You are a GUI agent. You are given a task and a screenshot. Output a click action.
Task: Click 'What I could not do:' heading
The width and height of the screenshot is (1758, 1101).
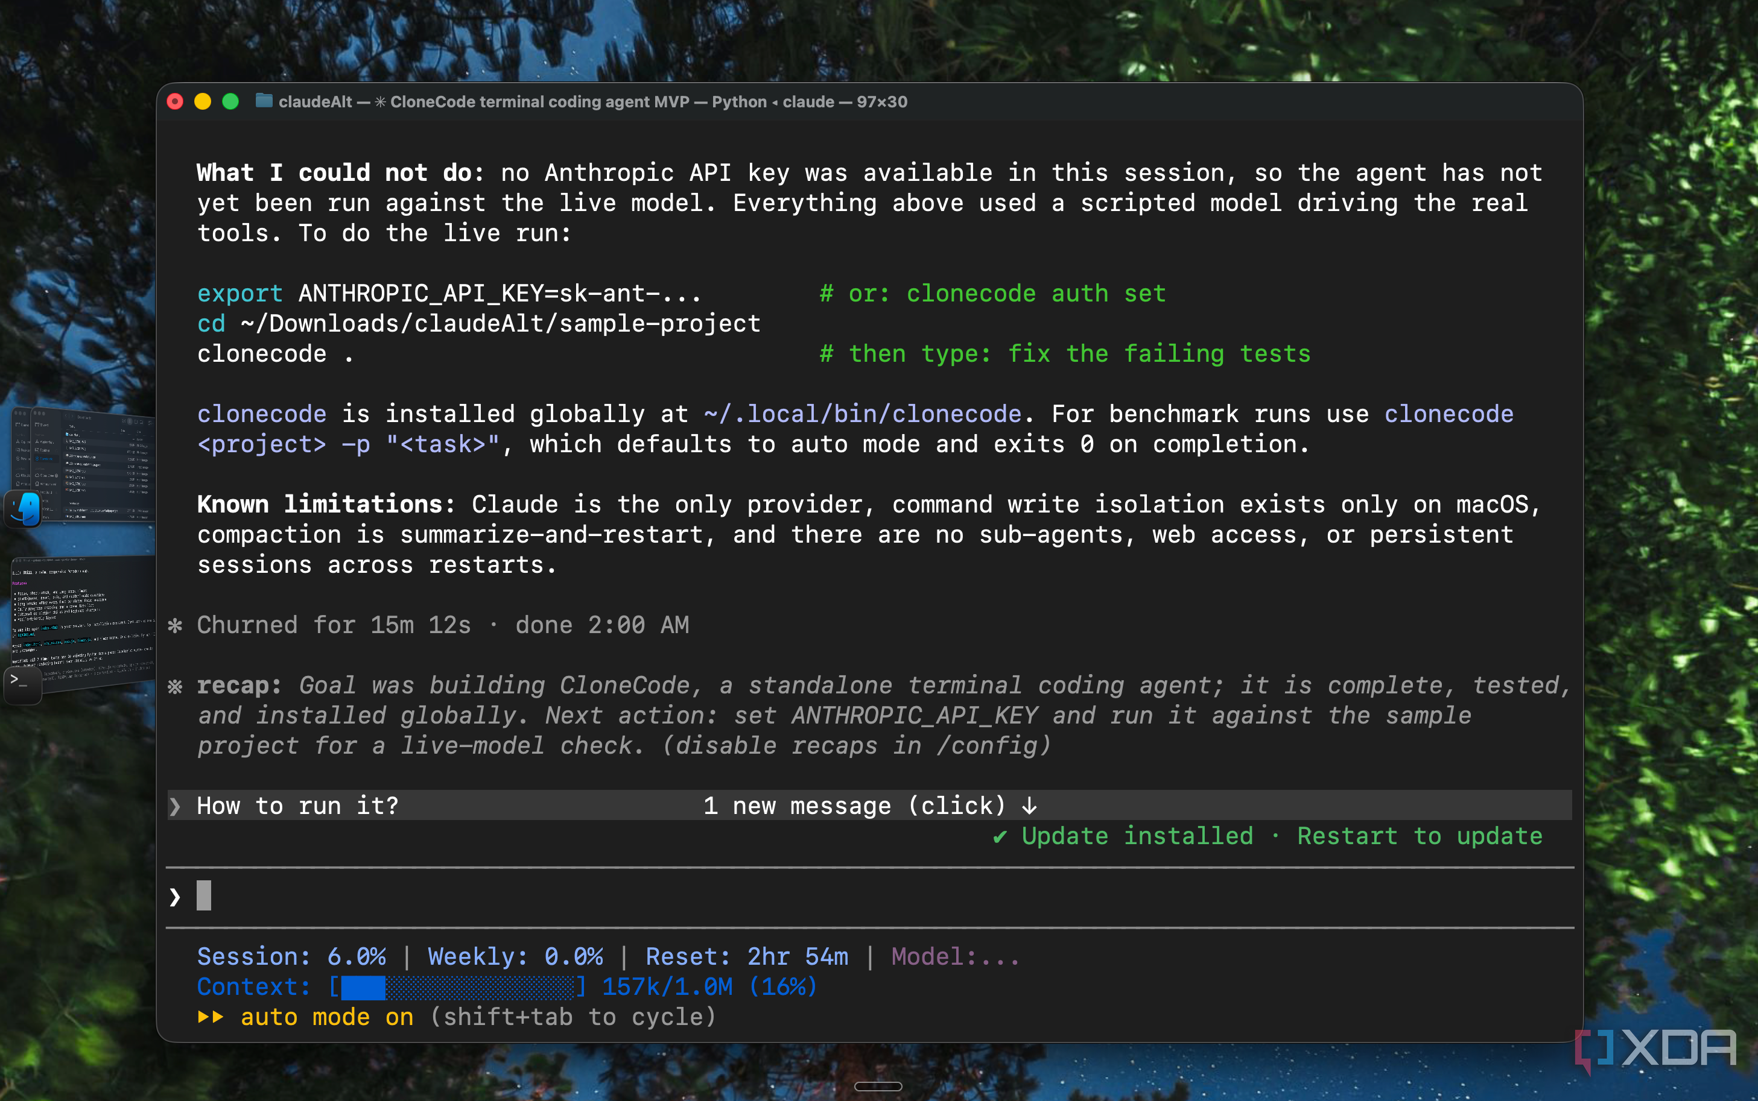pos(341,172)
